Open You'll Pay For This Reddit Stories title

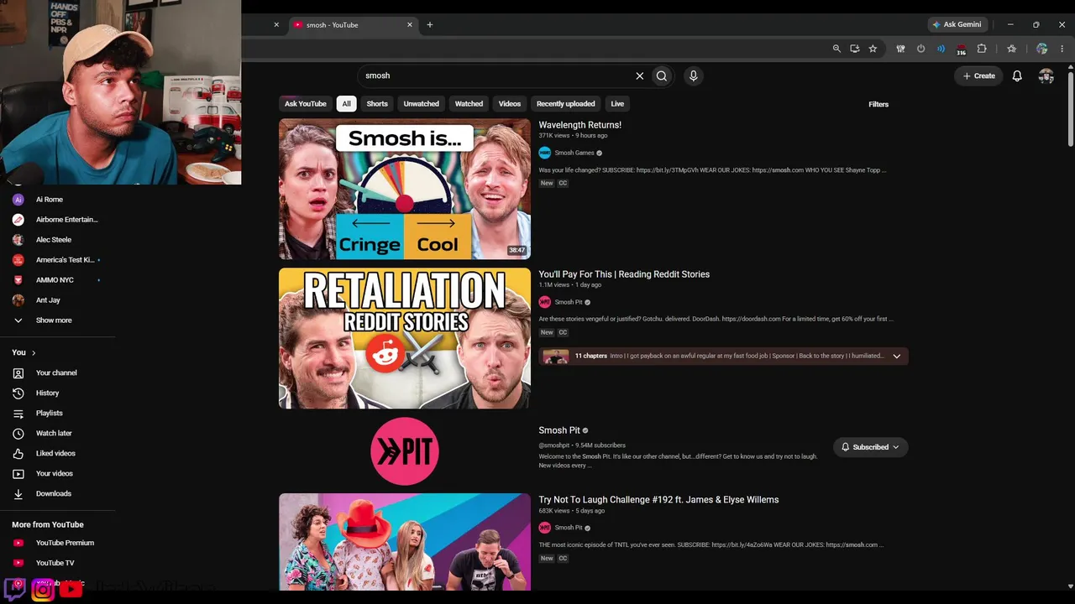coord(624,274)
